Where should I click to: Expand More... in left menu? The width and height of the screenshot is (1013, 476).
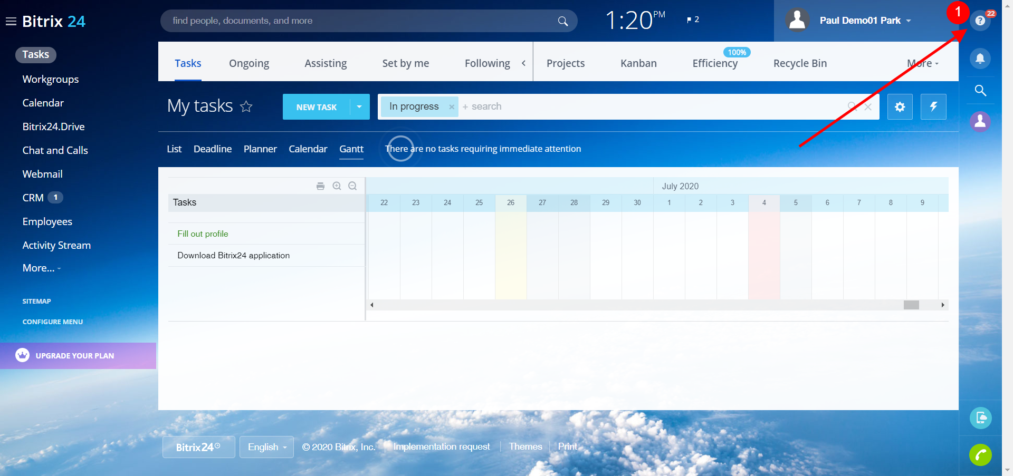coord(41,268)
